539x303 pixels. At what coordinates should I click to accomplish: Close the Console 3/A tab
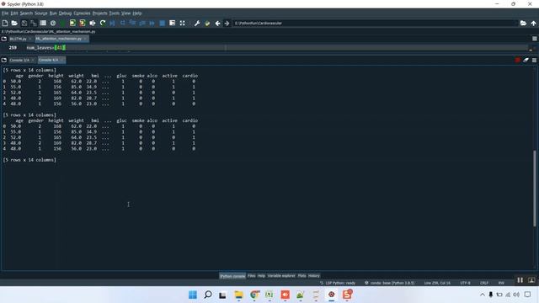pos(33,60)
